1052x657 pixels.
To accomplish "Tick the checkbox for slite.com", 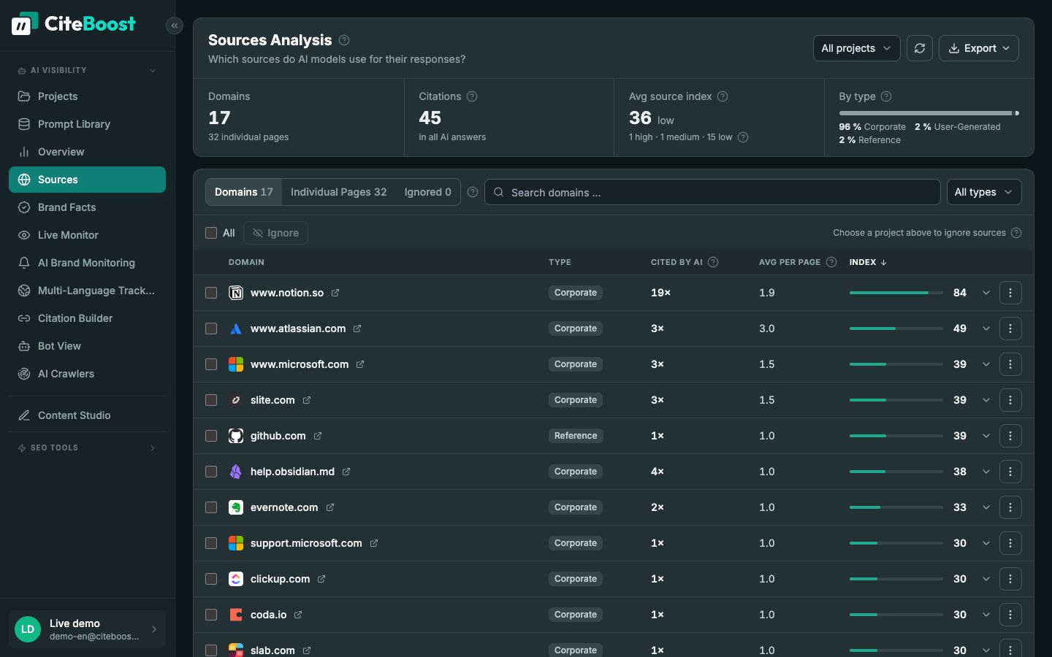I will (x=211, y=400).
